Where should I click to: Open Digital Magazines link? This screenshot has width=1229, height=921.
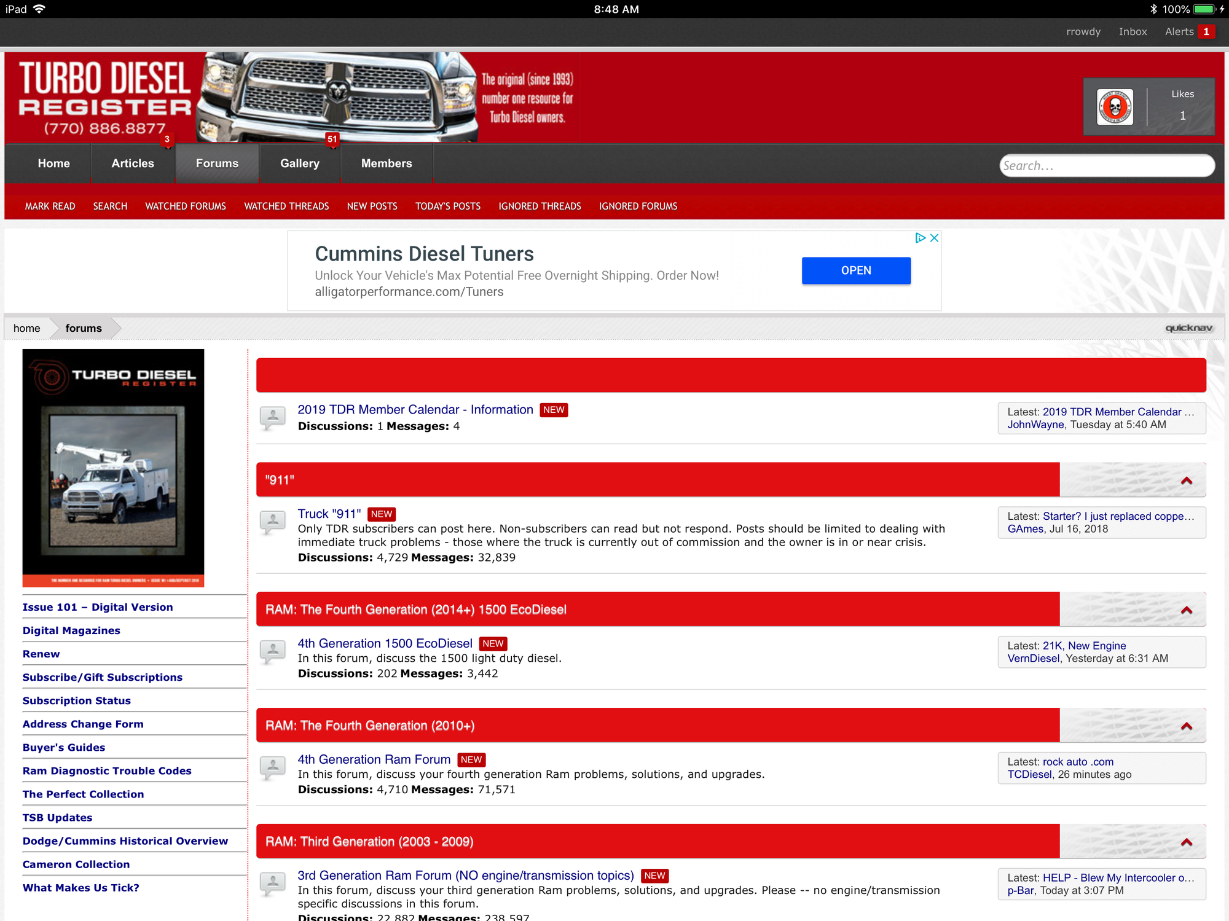pos(71,630)
